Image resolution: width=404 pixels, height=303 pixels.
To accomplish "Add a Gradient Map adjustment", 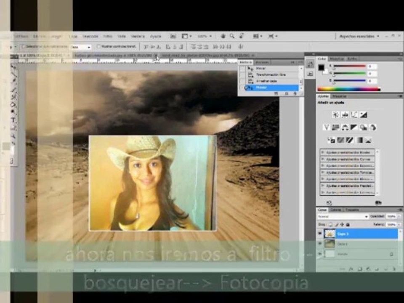I will [x=359, y=140].
